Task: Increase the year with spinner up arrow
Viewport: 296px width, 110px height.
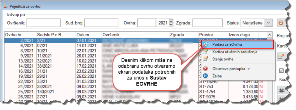Action: pyautogui.click(x=171, y=21)
